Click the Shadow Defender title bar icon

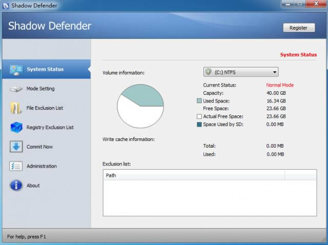click(x=6, y=6)
